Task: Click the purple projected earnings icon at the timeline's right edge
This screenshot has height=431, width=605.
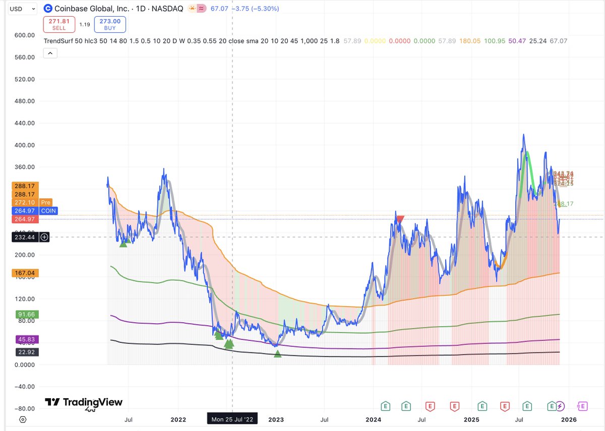Action: coord(582,406)
